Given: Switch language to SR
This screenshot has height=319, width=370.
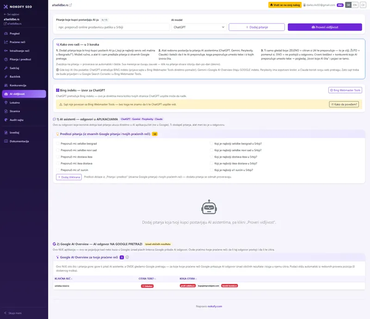Looking at the screenshot, I should tap(348, 5).
